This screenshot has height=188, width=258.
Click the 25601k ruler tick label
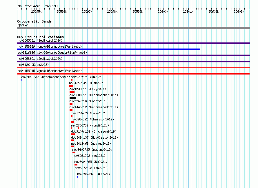188,12
